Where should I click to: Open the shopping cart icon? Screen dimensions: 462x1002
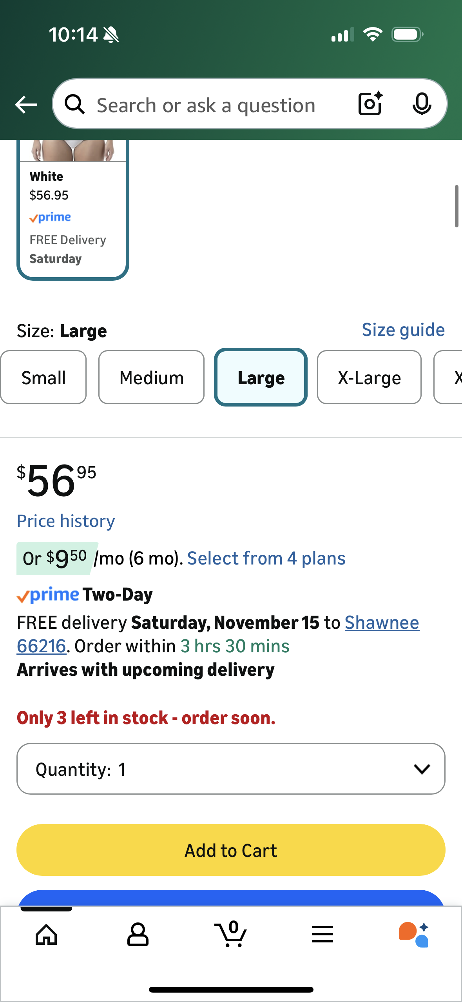[x=231, y=935]
